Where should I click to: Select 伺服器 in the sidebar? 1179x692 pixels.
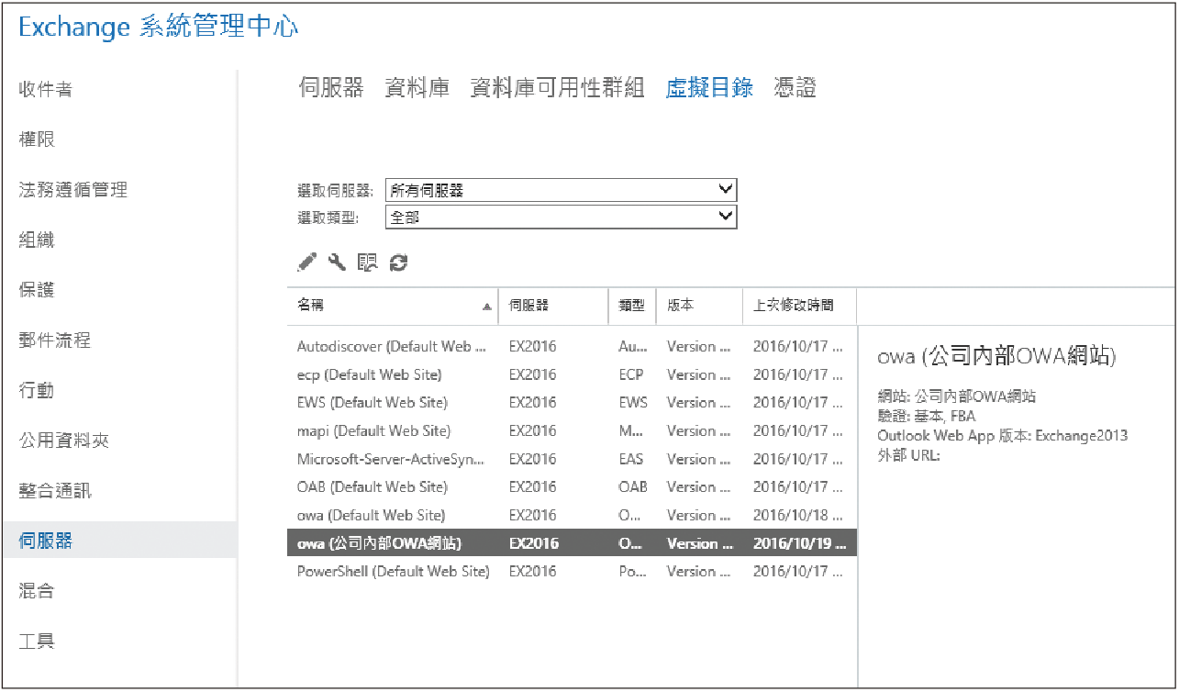[118, 541]
